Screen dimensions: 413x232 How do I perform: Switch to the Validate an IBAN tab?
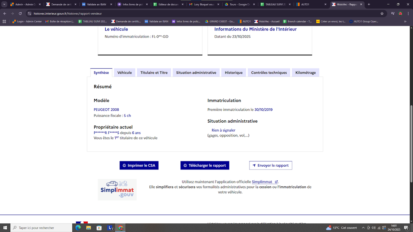click(97, 4)
